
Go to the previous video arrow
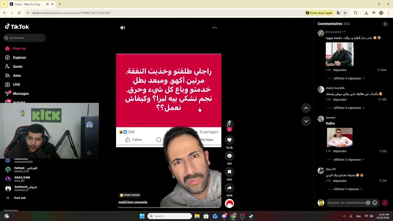click(x=306, y=108)
